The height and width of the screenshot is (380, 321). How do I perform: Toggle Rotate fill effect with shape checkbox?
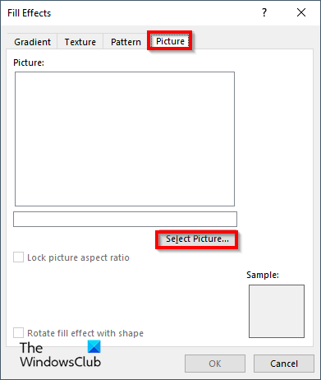pyautogui.click(x=18, y=333)
